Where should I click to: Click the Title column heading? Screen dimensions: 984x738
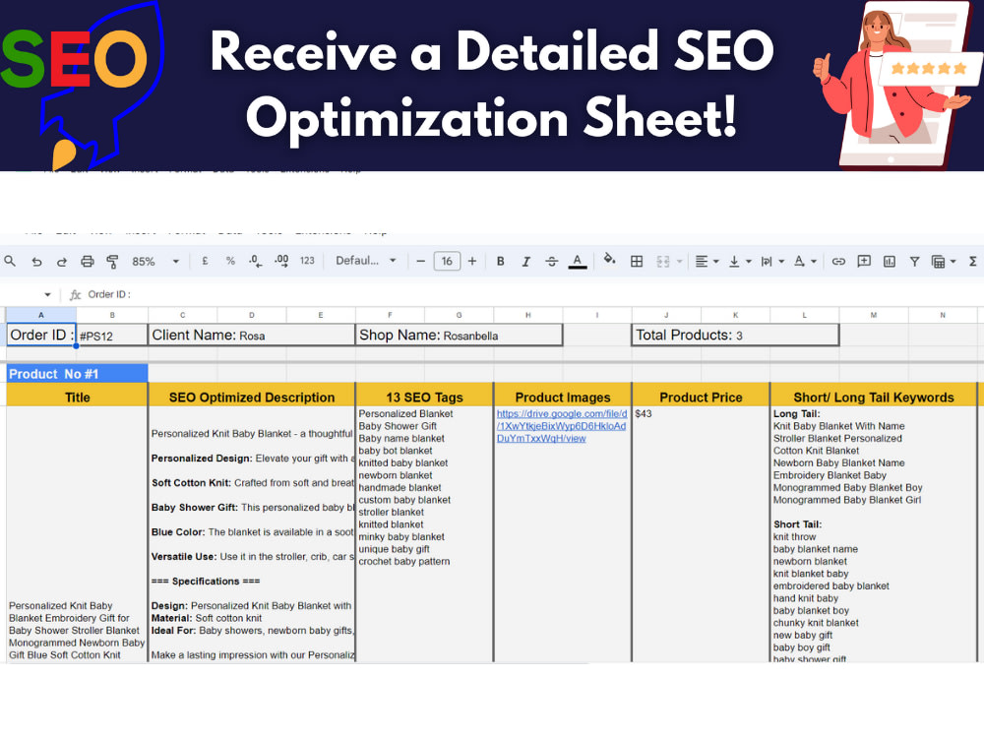[77, 397]
